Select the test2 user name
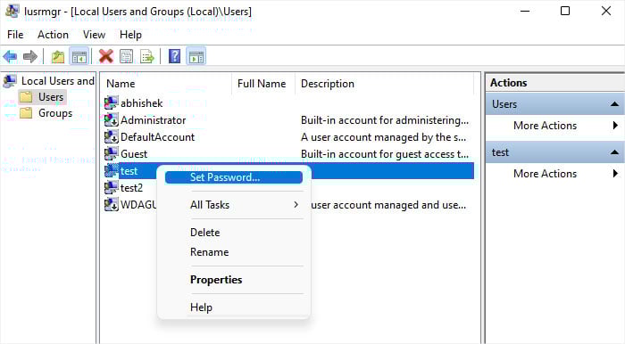625x344 pixels. point(131,188)
